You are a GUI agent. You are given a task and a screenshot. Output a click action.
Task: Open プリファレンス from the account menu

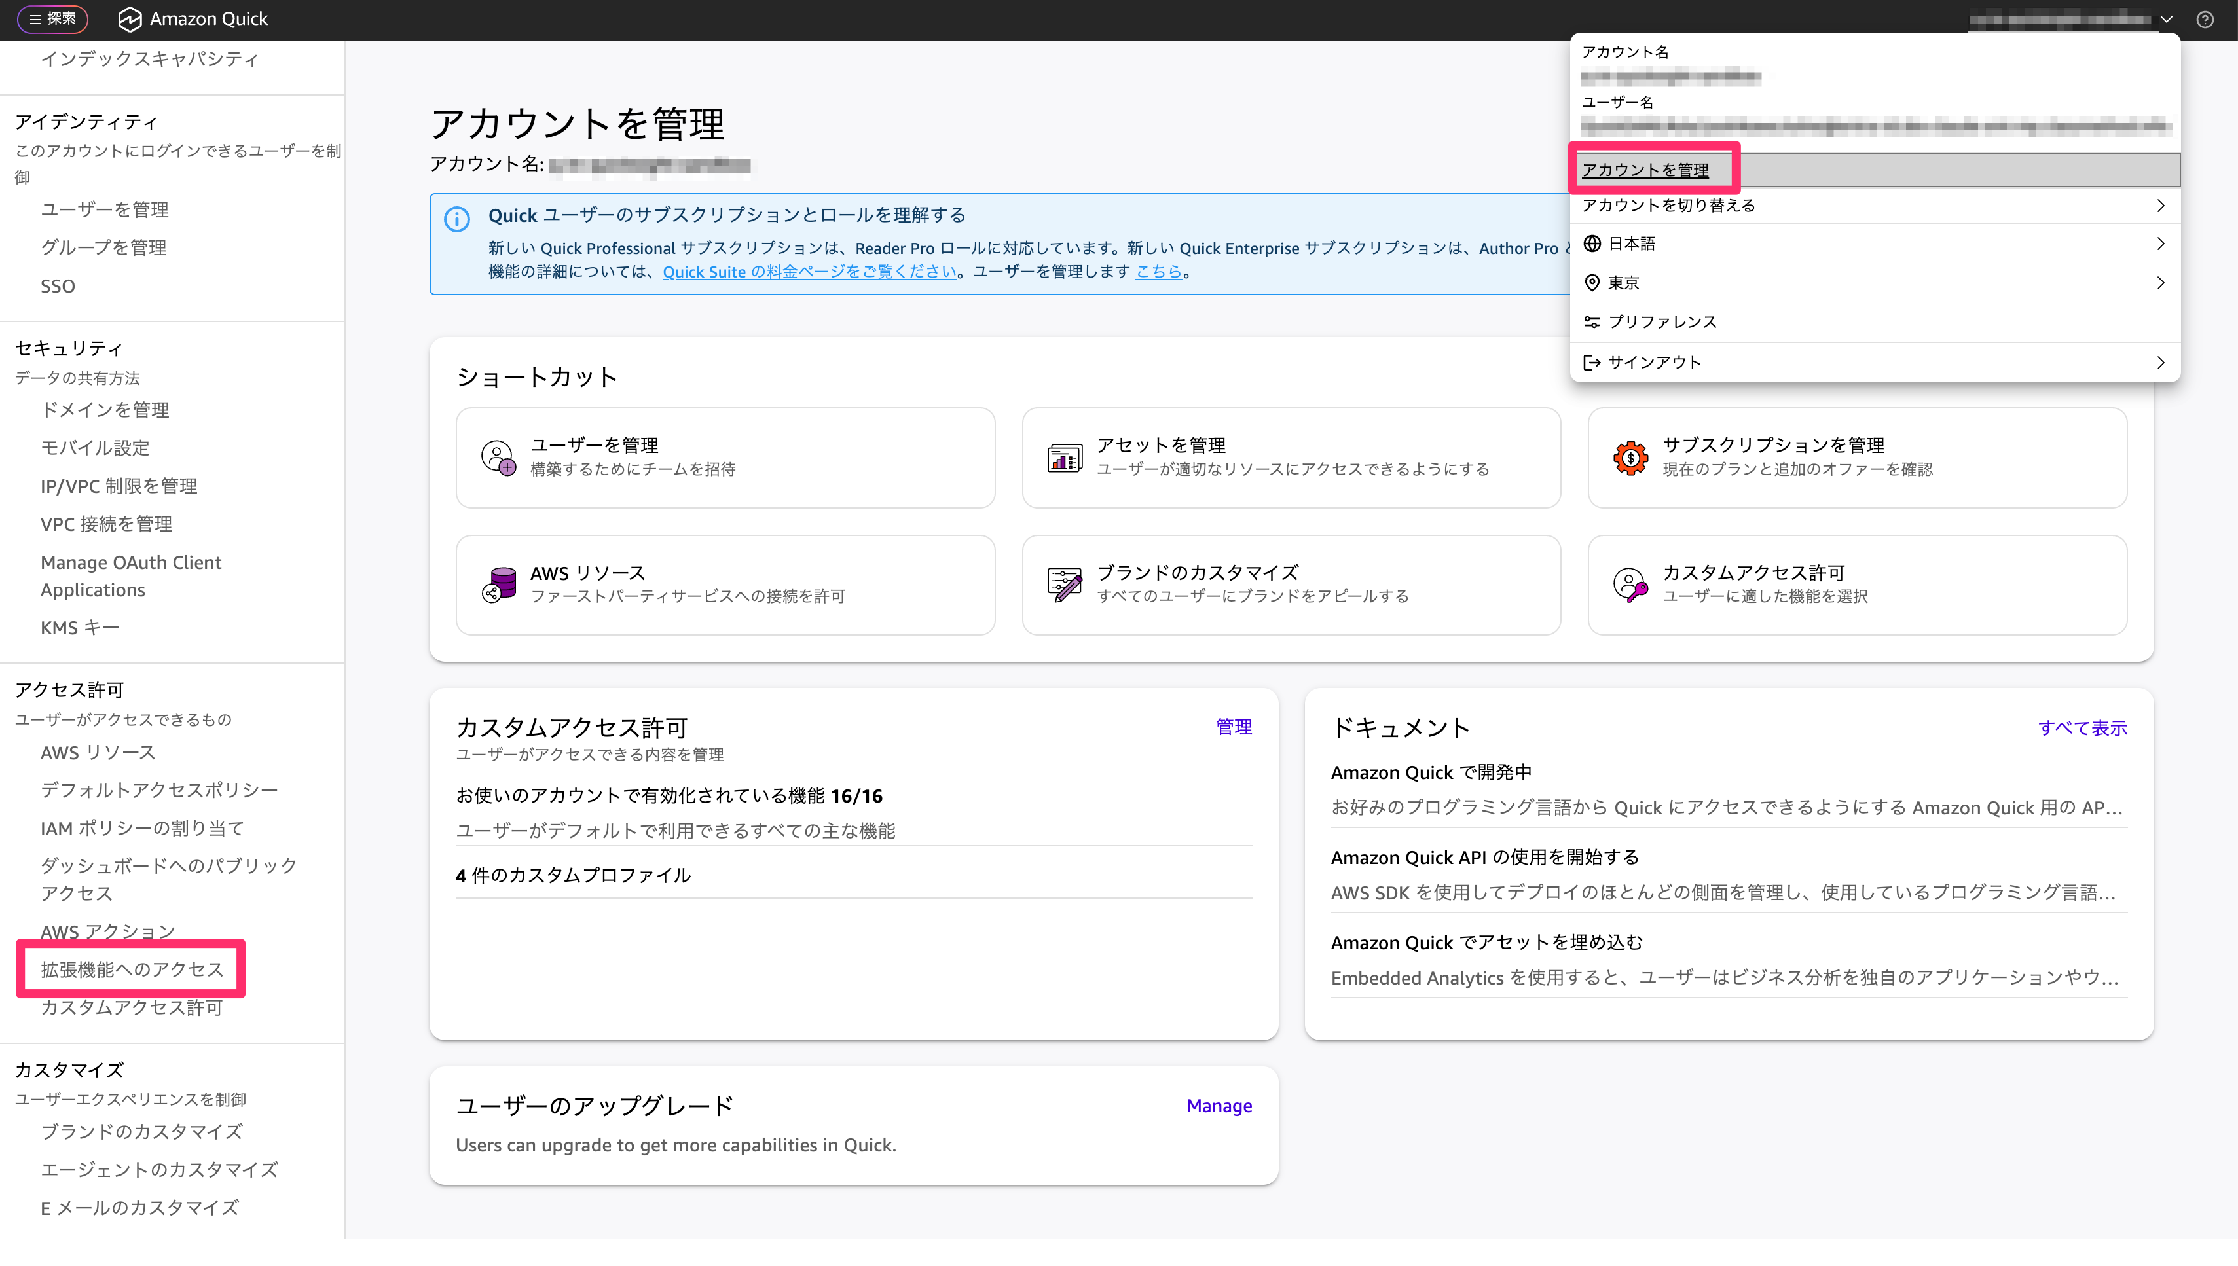[1875, 321]
